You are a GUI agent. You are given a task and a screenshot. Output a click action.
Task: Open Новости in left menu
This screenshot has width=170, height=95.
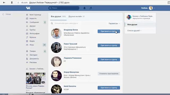(33, 18)
